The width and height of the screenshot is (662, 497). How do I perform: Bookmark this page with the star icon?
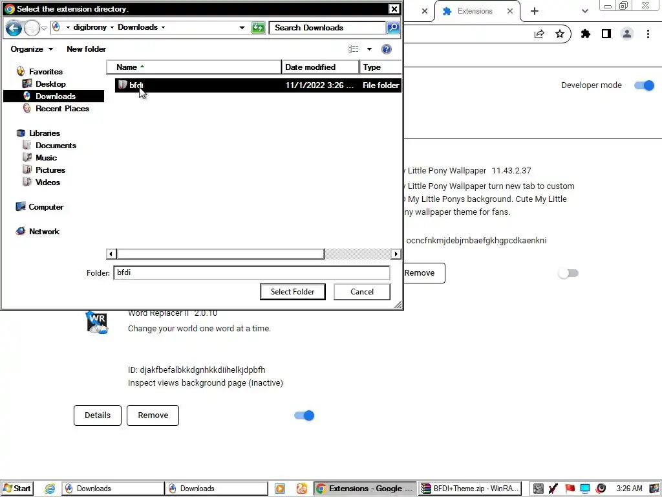pos(560,34)
